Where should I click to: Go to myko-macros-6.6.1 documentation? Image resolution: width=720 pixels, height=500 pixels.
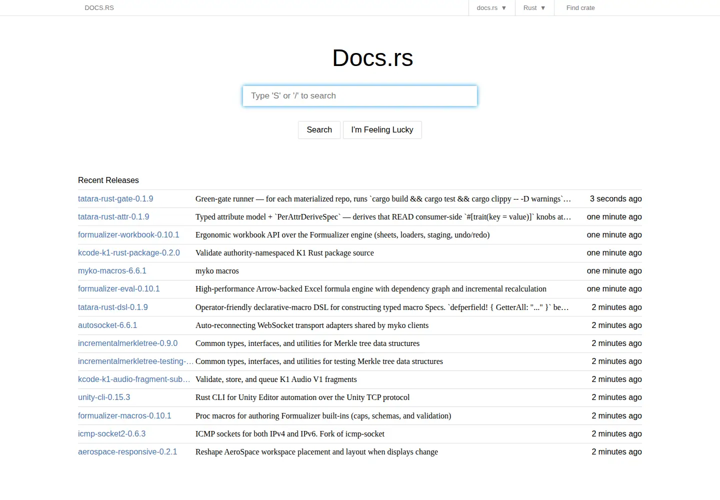tap(112, 271)
